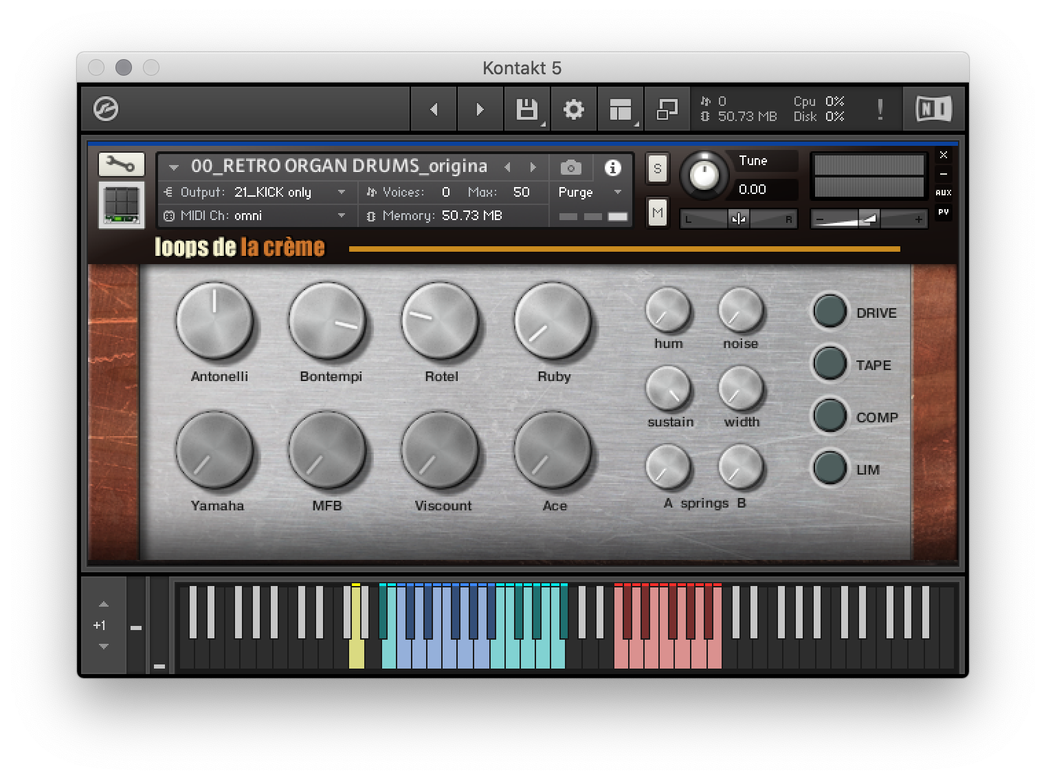Enable the DRIVE effect button
This screenshot has width=1046, height=780.
click(x=830, y=311)
